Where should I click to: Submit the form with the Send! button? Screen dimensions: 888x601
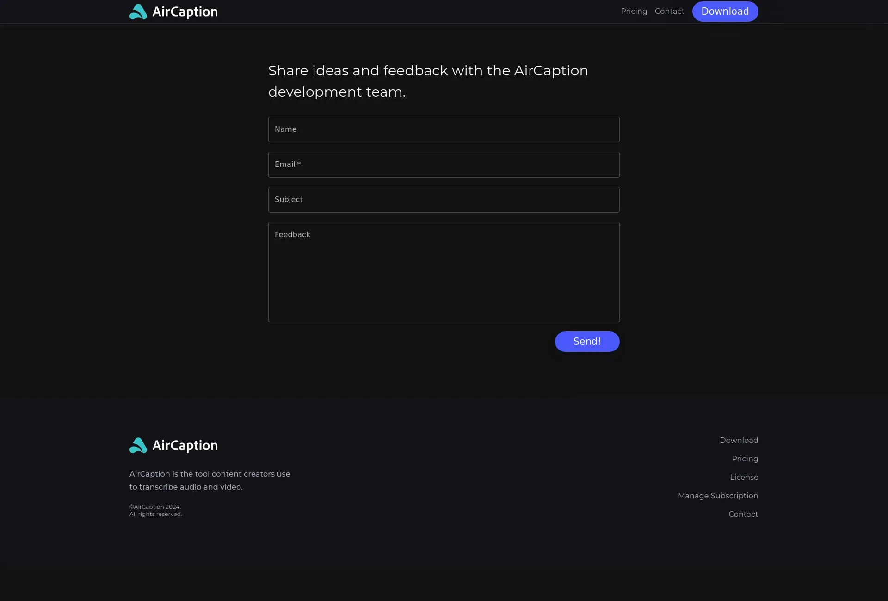[587, 342]
